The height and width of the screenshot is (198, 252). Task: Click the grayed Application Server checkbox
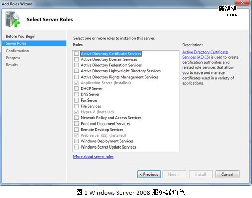tap(77, 83)
